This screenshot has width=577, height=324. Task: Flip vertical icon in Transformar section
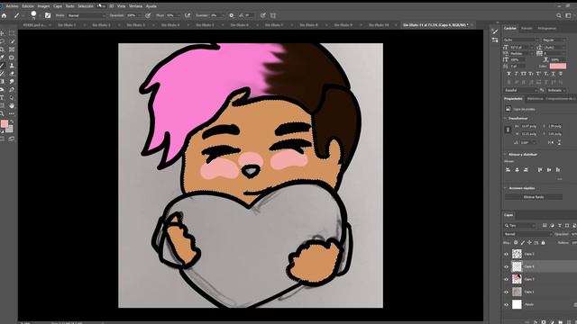[x=559, y=142]
